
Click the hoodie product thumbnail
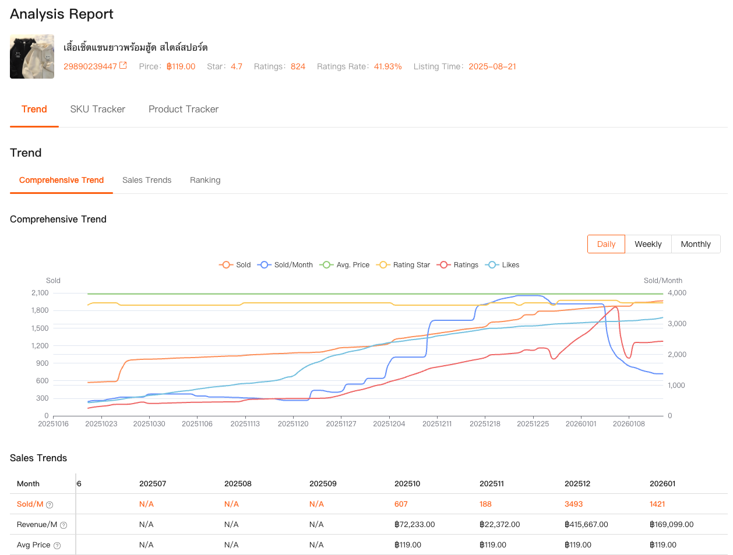click(x=32, y=56)
